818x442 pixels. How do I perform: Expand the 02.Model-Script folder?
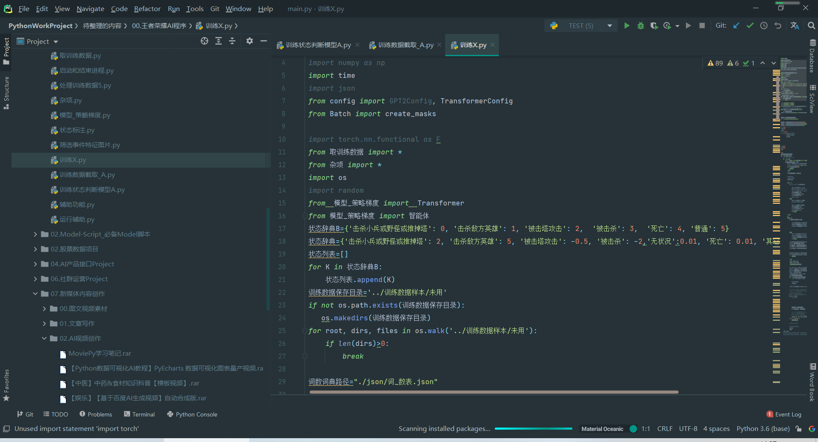click(35, 234)
